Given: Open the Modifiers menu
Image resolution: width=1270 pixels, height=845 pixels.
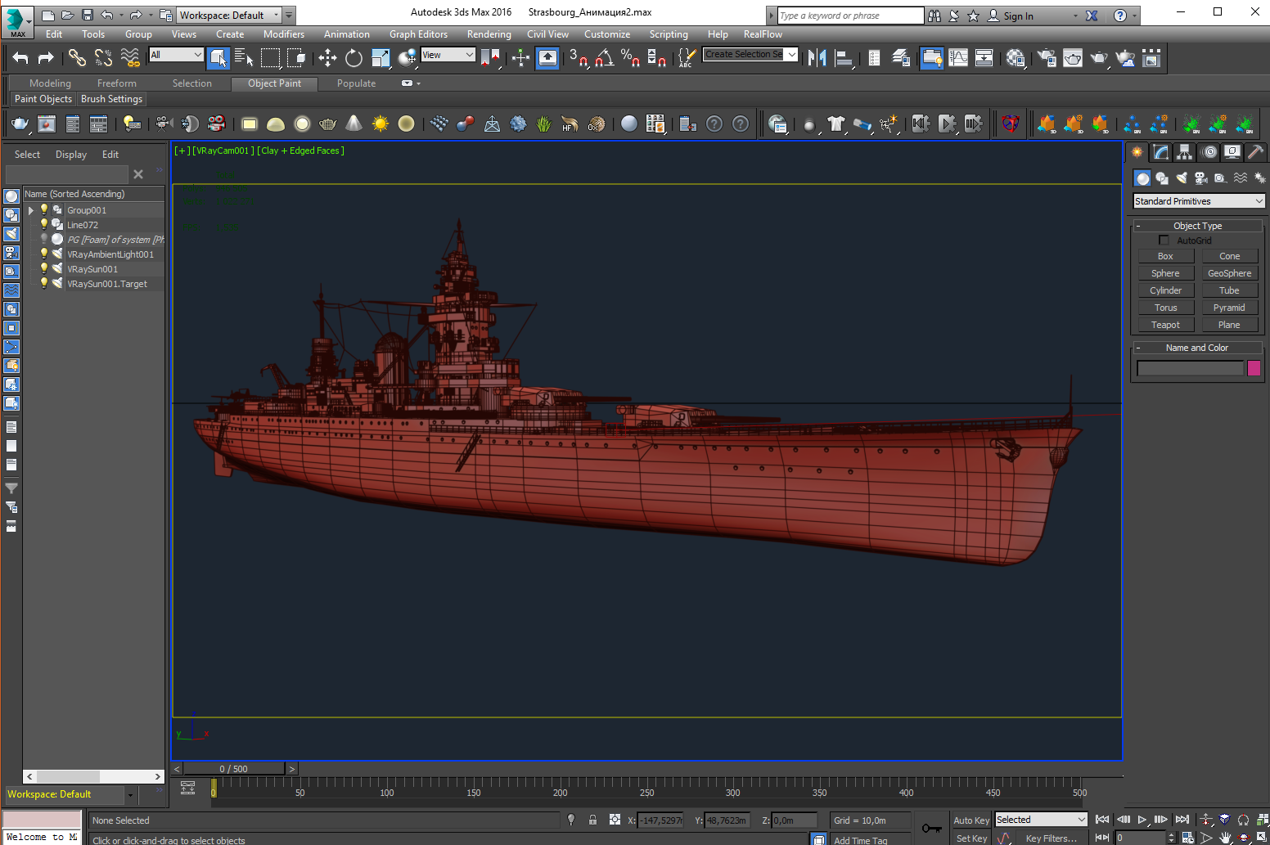Looking at the screenshot, I should (x=284, y=34).
